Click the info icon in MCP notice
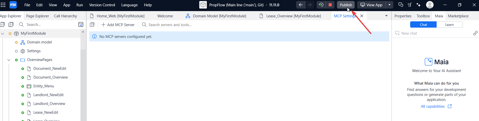The image size is (479, 121). coord(94,36)
